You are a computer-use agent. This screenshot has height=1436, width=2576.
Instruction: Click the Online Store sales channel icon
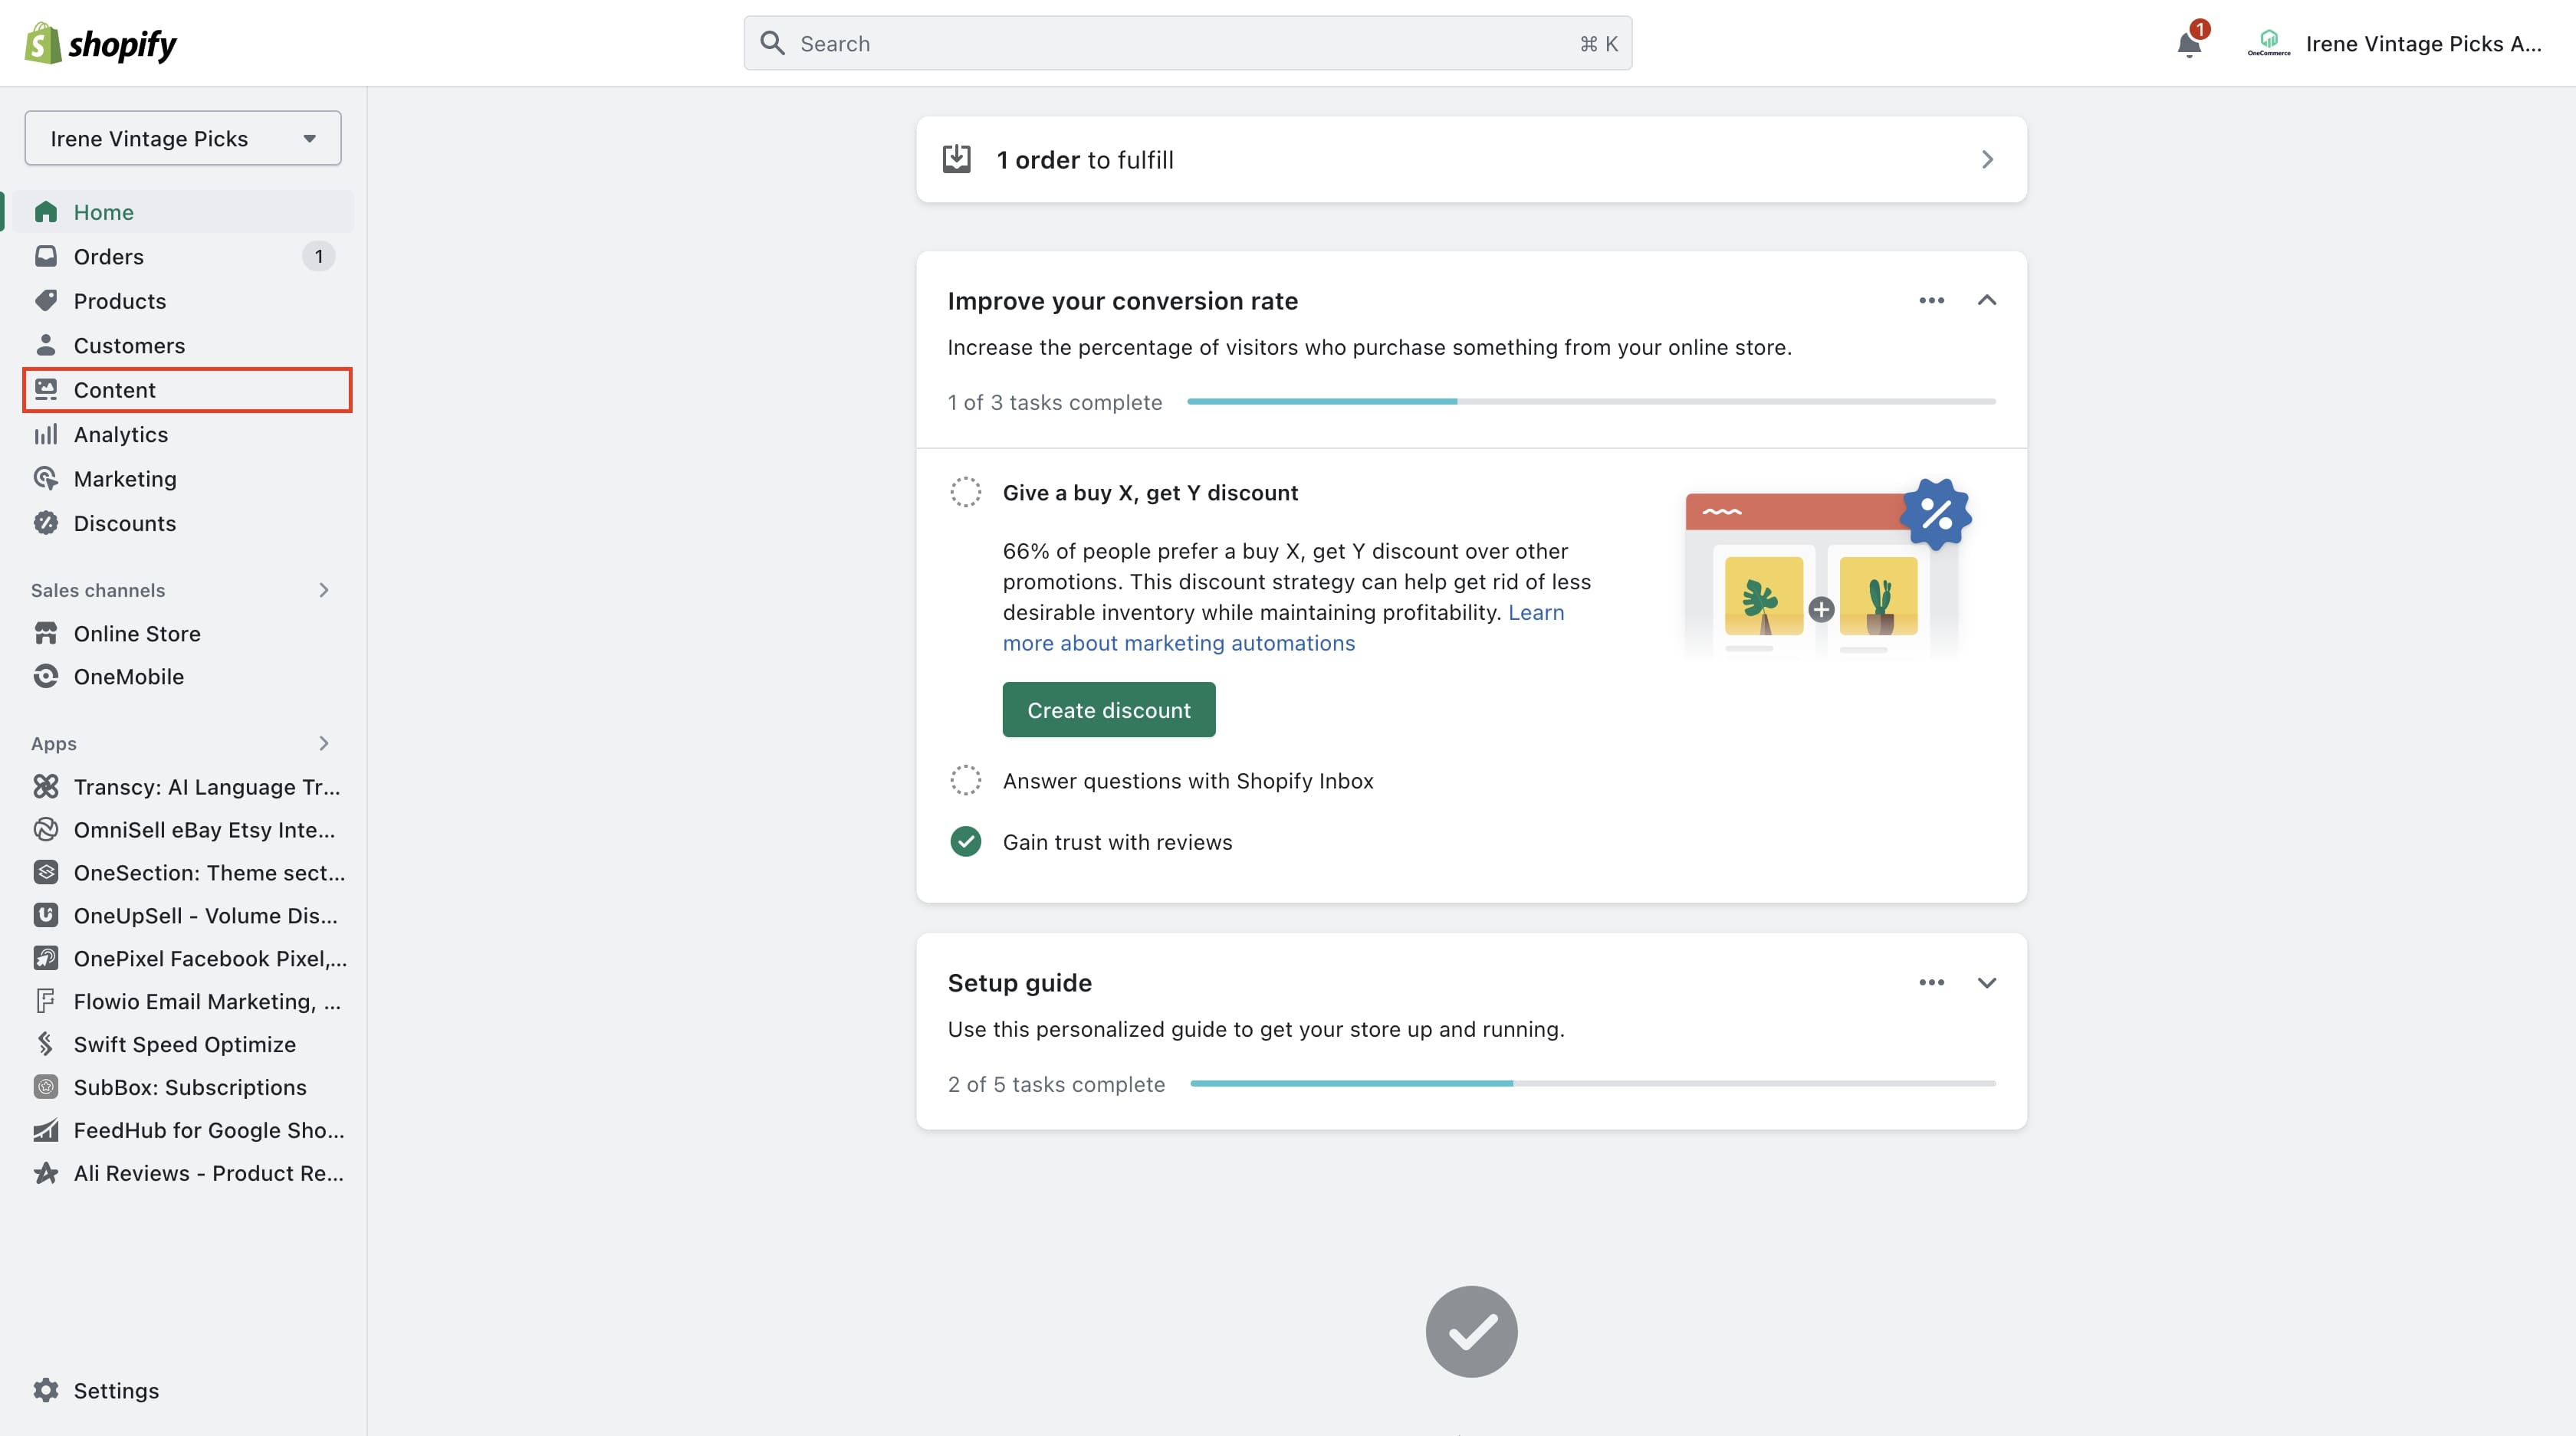(46, 633)
